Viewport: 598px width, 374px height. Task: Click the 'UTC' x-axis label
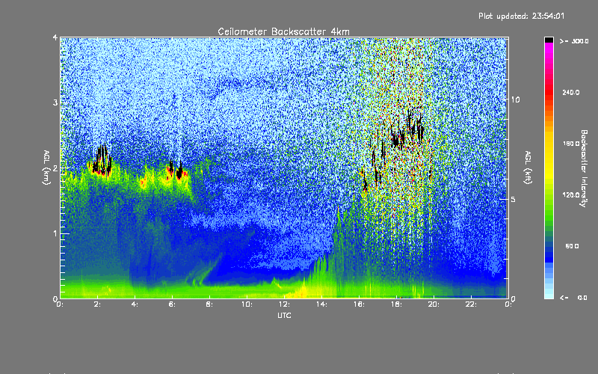pyautogui.click(x=284, y=315)
